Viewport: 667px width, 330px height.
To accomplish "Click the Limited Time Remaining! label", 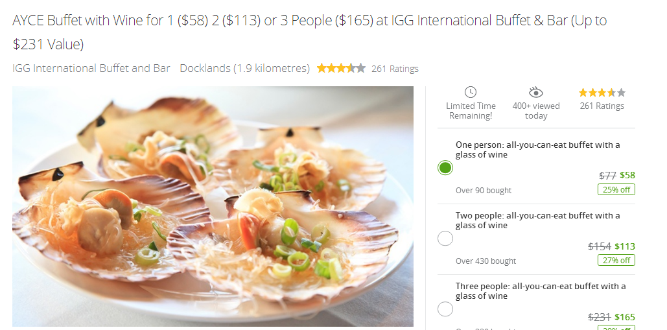I will point(471,111).
